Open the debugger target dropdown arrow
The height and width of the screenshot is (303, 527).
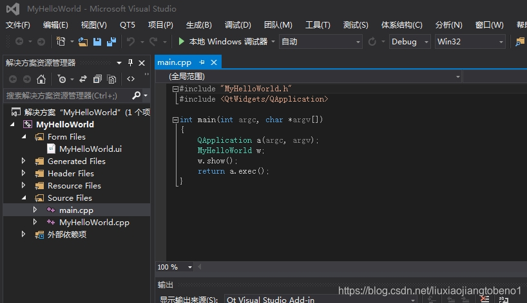coord(273,42)
